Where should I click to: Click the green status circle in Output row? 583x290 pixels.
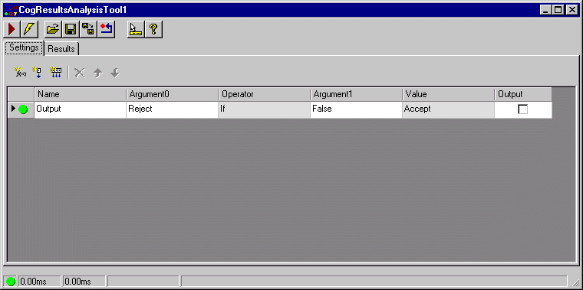coord(24,109)
